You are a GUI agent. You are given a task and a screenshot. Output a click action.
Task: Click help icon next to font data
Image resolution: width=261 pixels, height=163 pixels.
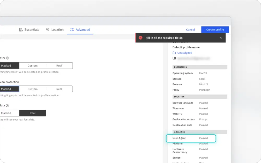(7, 105)
